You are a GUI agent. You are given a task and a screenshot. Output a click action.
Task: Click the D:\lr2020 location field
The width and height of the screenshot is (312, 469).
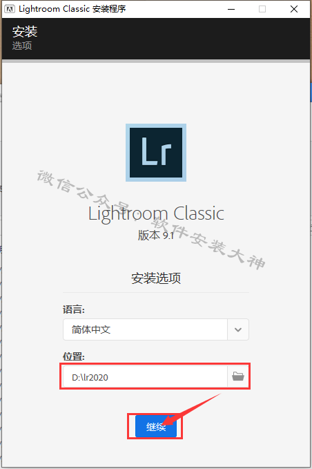click(145, 376)
